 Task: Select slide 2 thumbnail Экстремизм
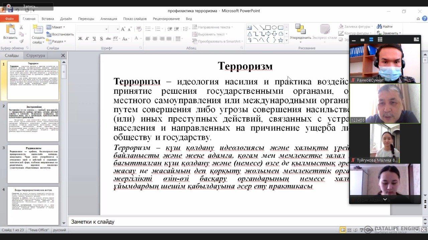click(x=33, y=122)
